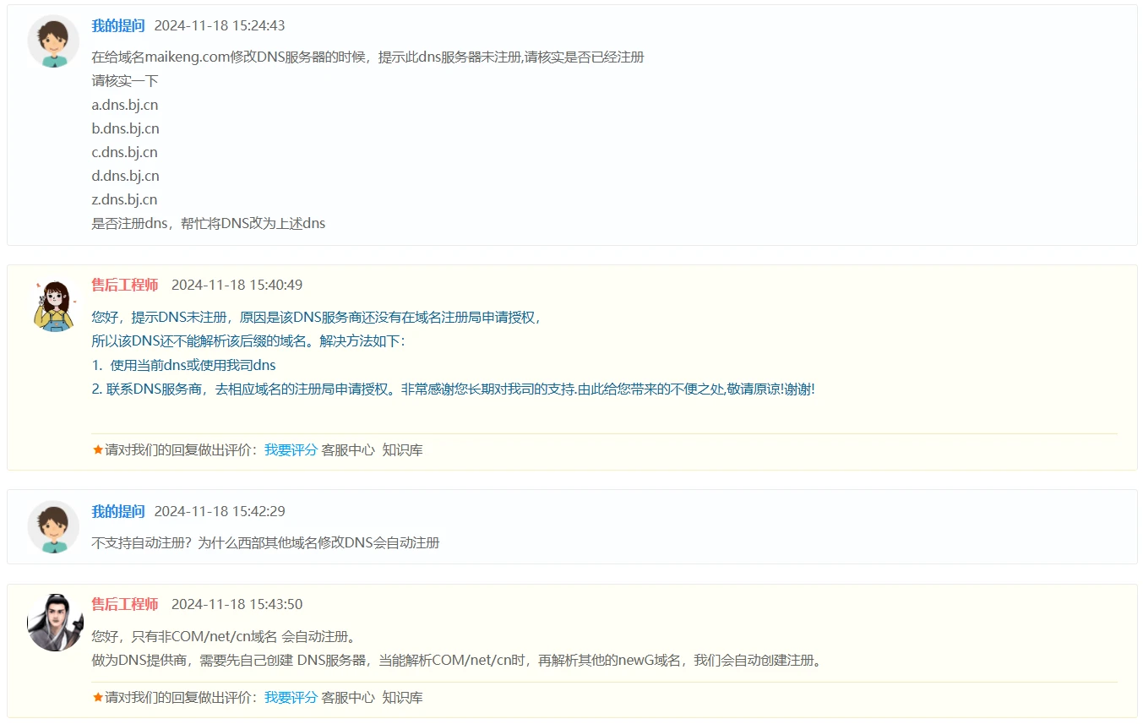Click the user avatar beside the 15:24:43 question

pos(54,41)
